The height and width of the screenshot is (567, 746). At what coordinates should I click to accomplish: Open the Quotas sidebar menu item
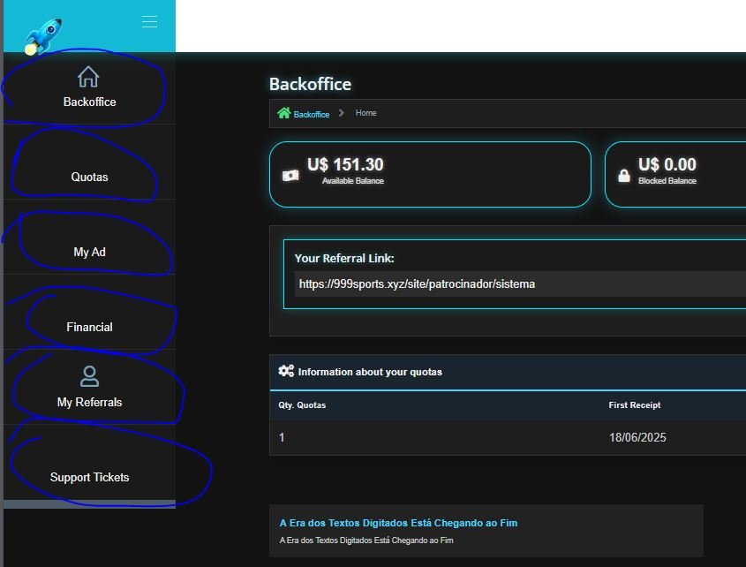point(89,163)
